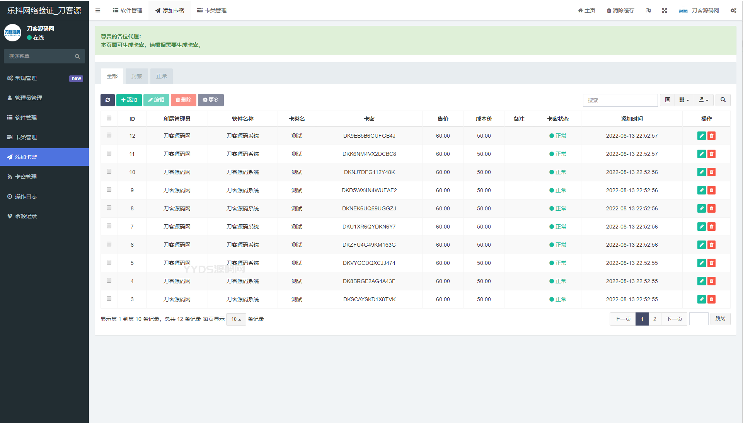
Task: Check the checkbox for row ID 11
Action: (109, 154)
